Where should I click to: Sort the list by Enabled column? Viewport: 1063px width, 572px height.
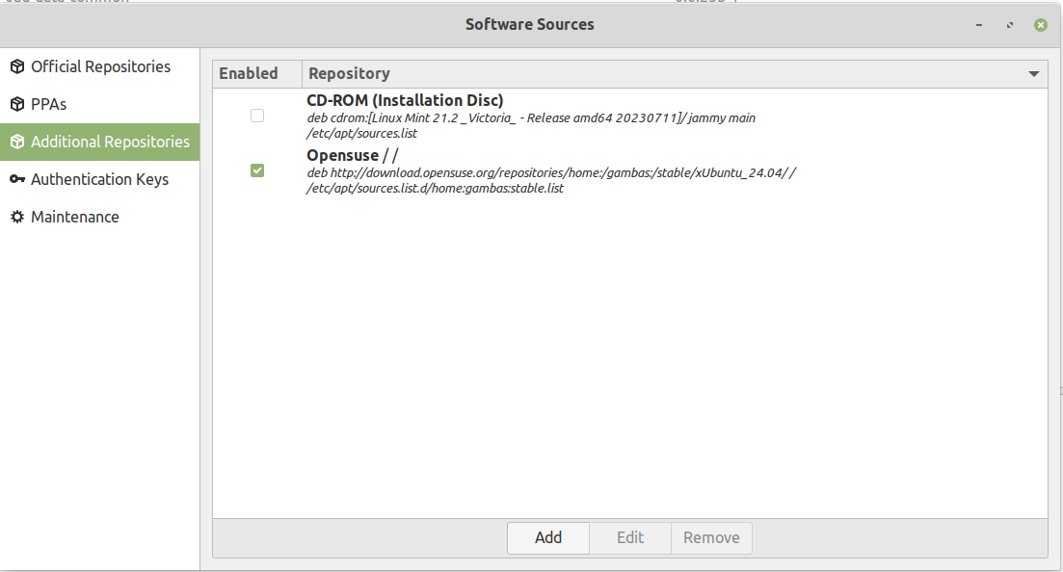pyautogui.click(x=249, y=73)
